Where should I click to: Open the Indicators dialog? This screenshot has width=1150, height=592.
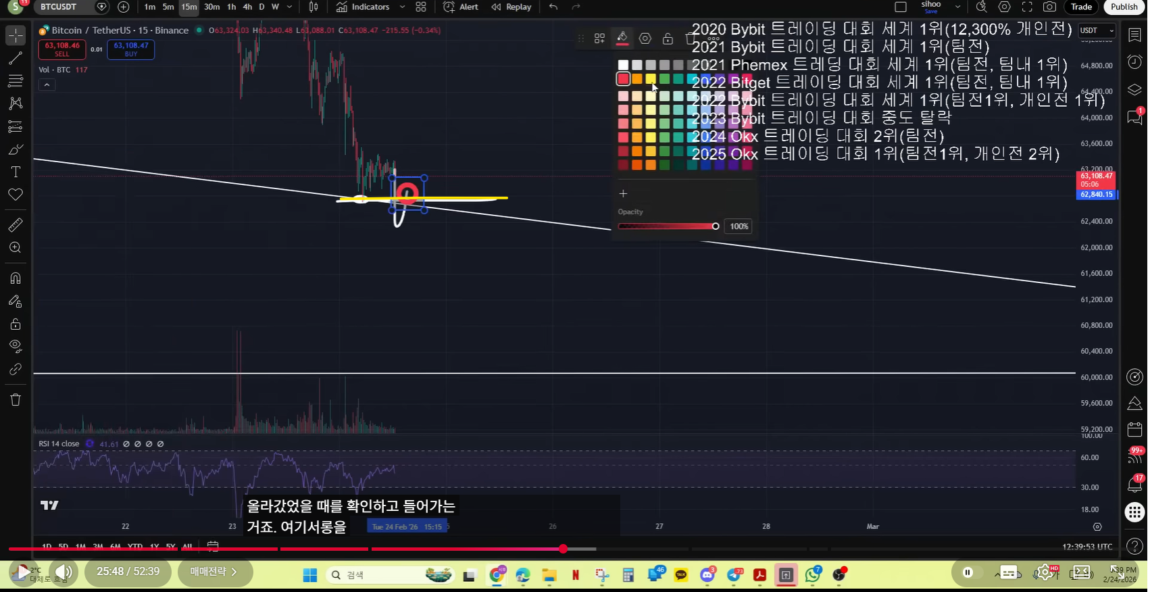click(x=363, y=7)
